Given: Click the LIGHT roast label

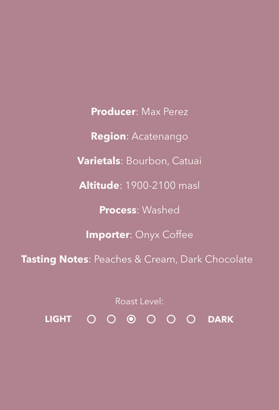Looking at the screenshot, I should pyautogui.click(x=58, y=319).
